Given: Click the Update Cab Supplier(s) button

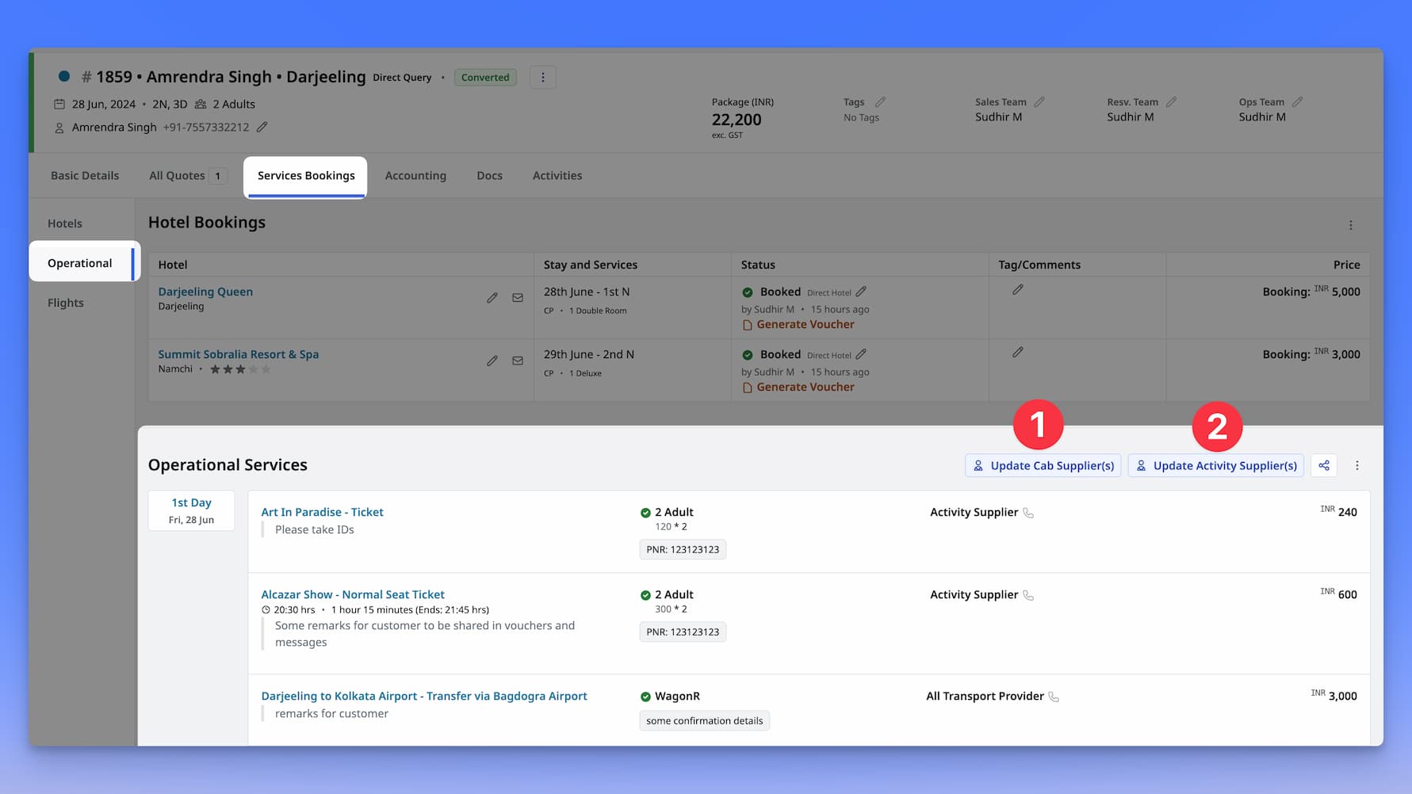Looking at the screenshot, I should tap(1043, 465).
